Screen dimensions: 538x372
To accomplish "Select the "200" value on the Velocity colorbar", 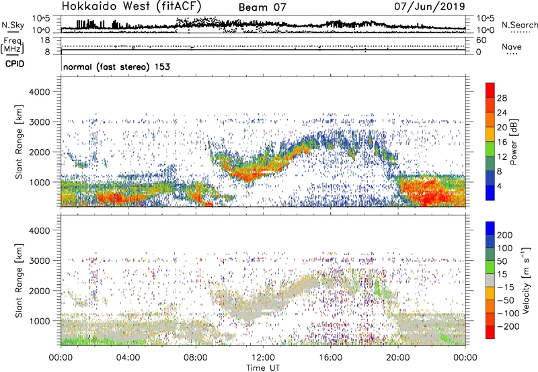I will pyautogui.click(x=505, y=235).
